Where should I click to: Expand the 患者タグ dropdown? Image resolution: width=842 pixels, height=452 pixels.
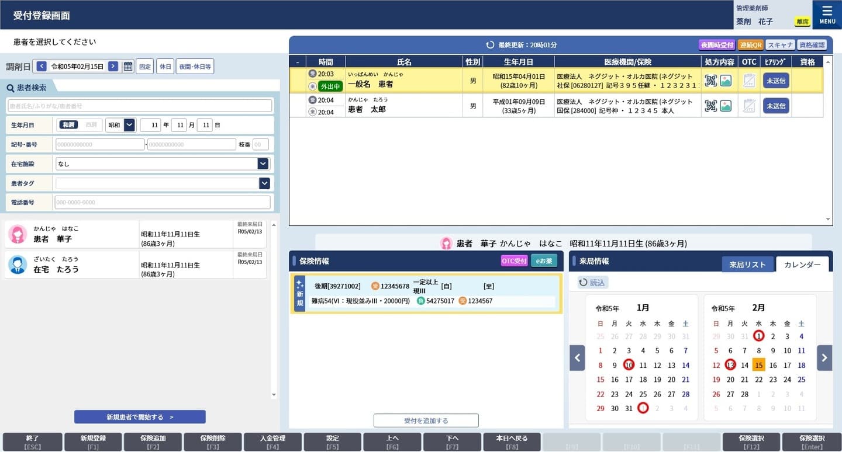click(x=264, y=183)
